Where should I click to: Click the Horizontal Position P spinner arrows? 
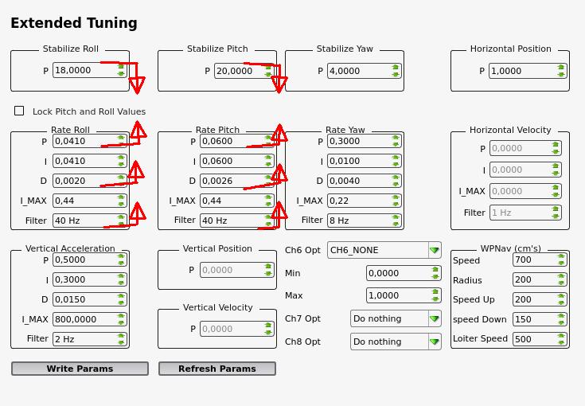click(x=561, y=71)
